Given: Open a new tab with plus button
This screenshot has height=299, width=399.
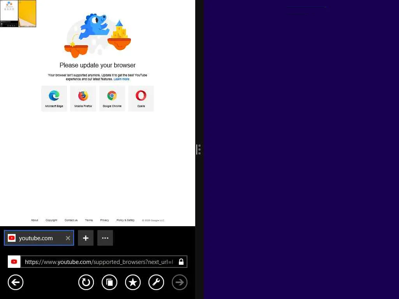Looking at the screenshot, I should [86, 238].
